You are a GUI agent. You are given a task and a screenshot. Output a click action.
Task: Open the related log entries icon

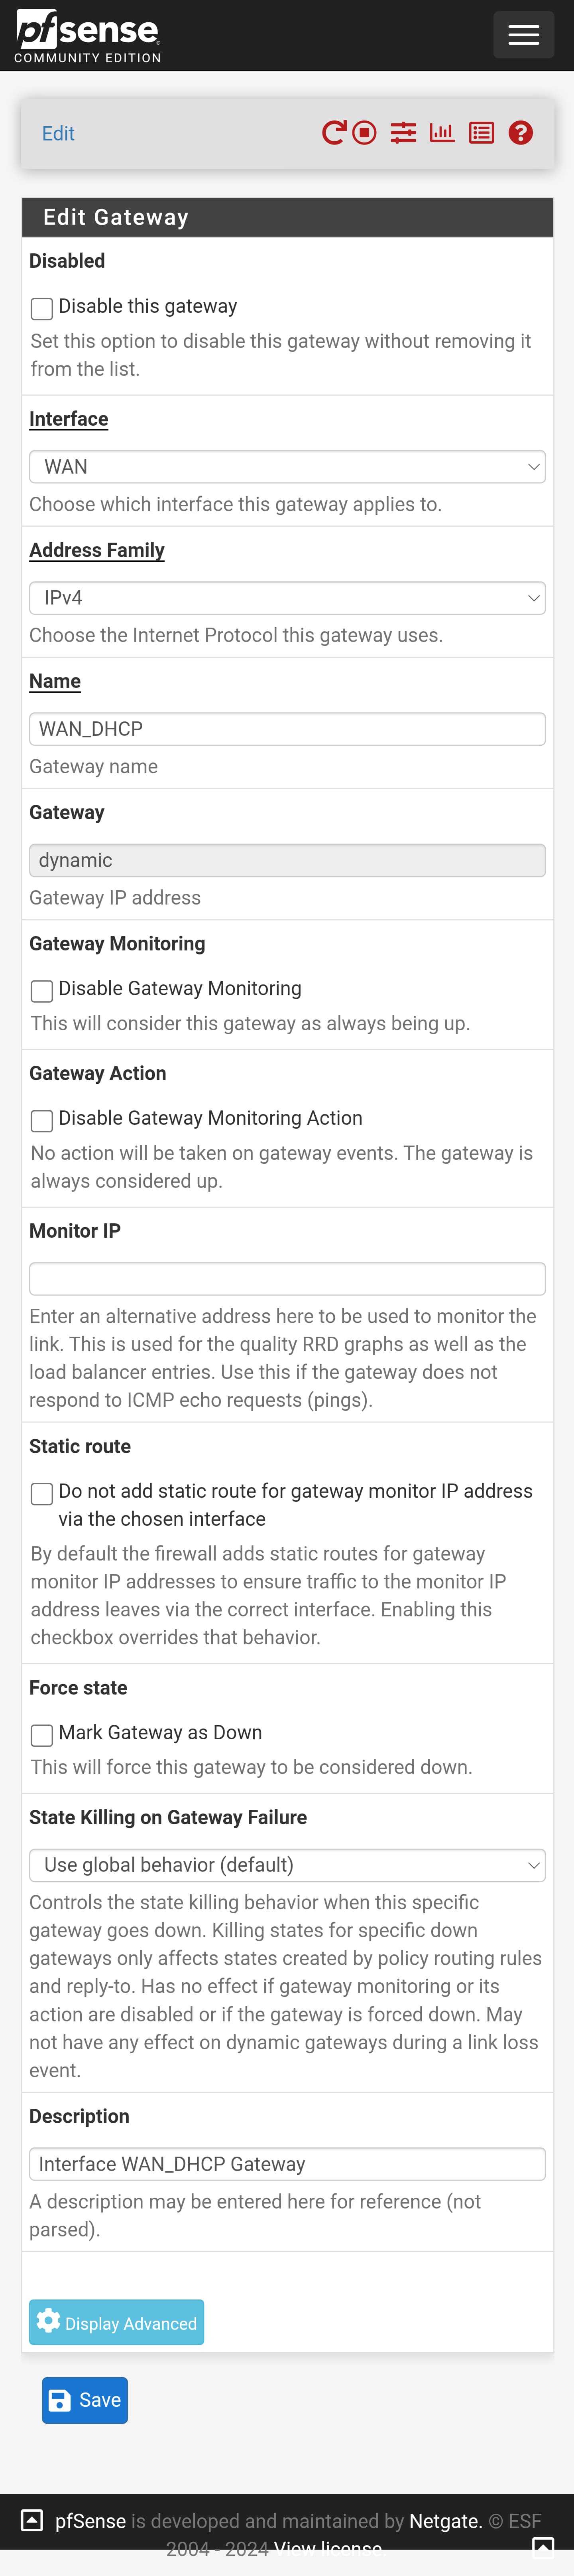point(481,133)
